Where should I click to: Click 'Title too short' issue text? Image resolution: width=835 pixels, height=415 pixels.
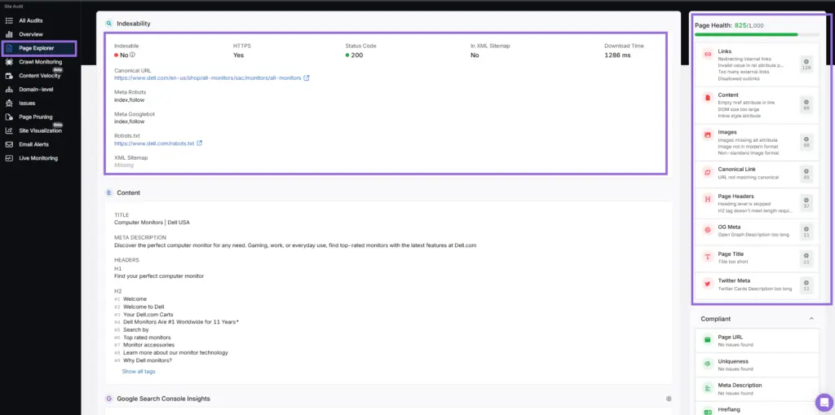[x=733, y=262]
